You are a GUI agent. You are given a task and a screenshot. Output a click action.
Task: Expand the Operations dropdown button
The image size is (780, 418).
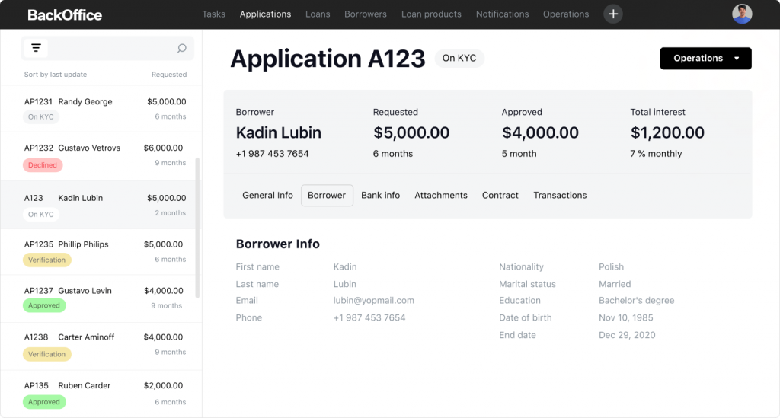pos(705,59)
